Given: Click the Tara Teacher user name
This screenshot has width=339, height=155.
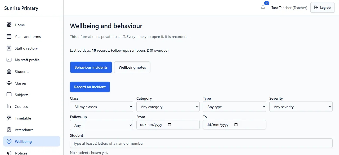Looking at the screenshot, I should click(282, 8).
